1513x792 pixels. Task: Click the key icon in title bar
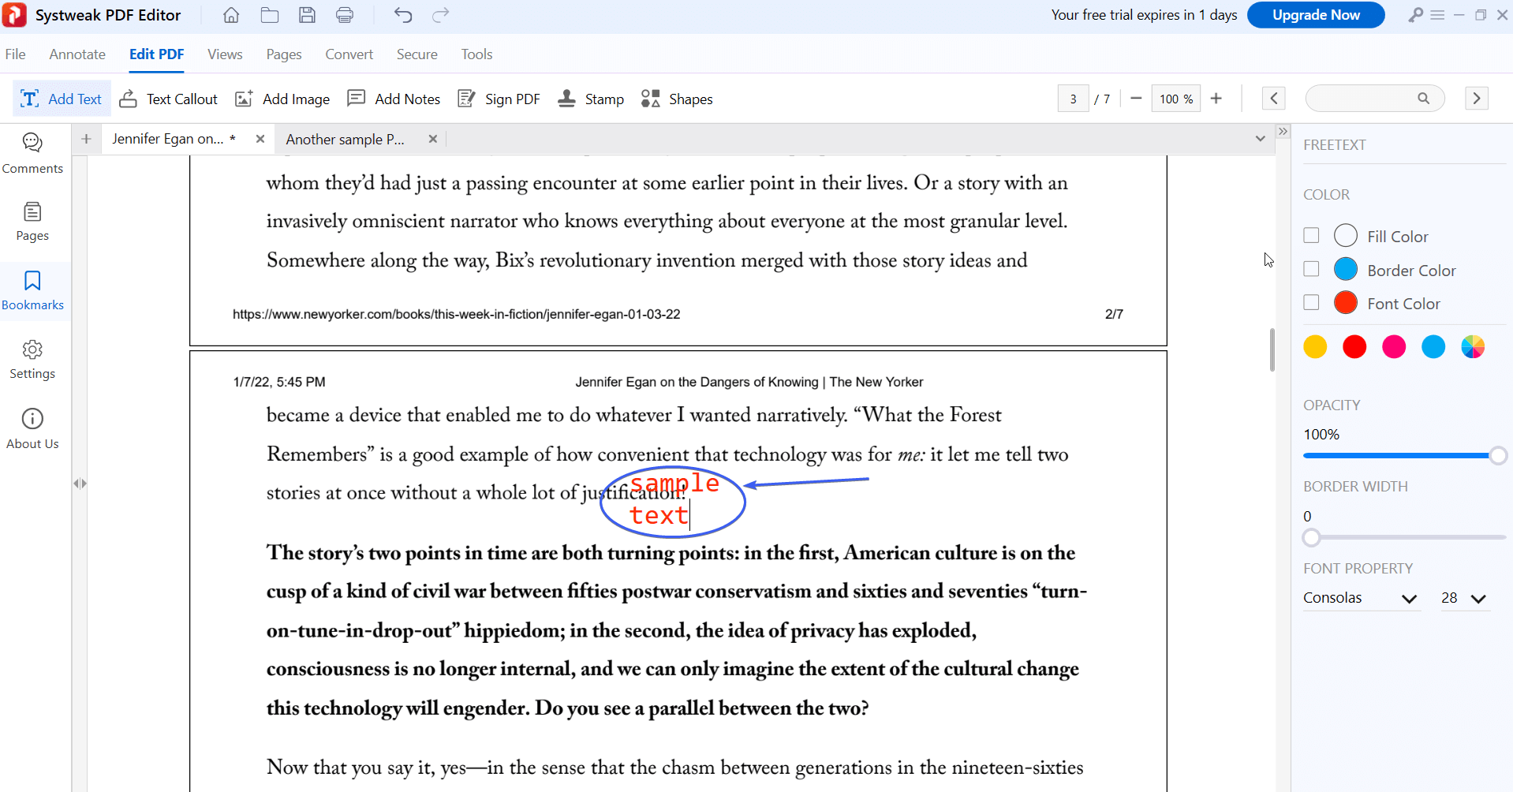[1416, 15]
